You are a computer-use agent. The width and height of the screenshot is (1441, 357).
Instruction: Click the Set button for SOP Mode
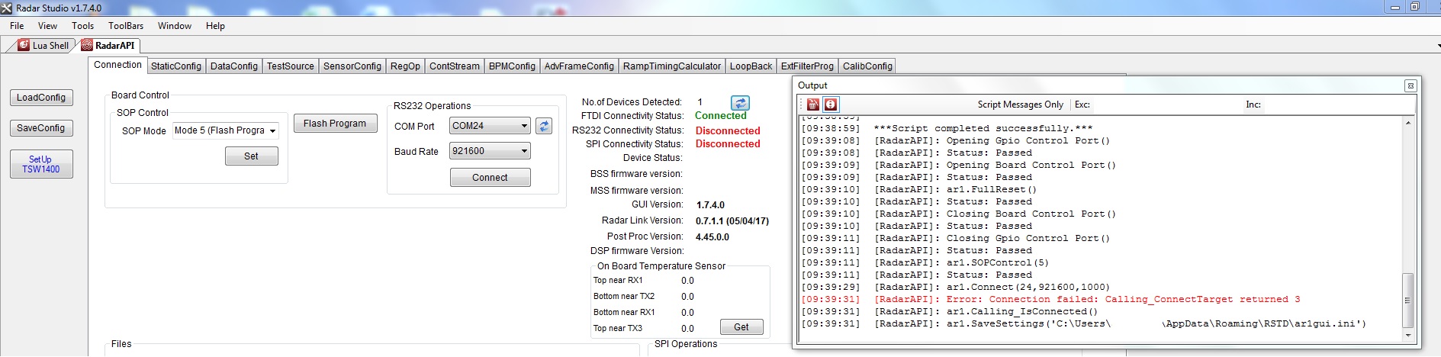pyautogui.click(x=251, y=156)
